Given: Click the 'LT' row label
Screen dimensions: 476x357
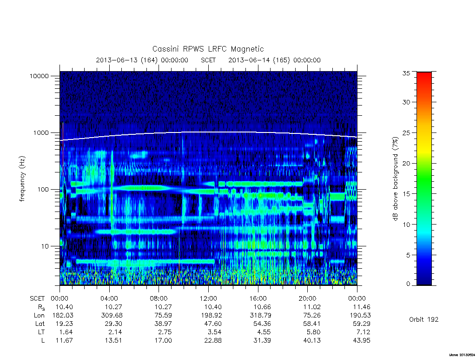Looking at the screenshot, I should (x=41, y=332).
